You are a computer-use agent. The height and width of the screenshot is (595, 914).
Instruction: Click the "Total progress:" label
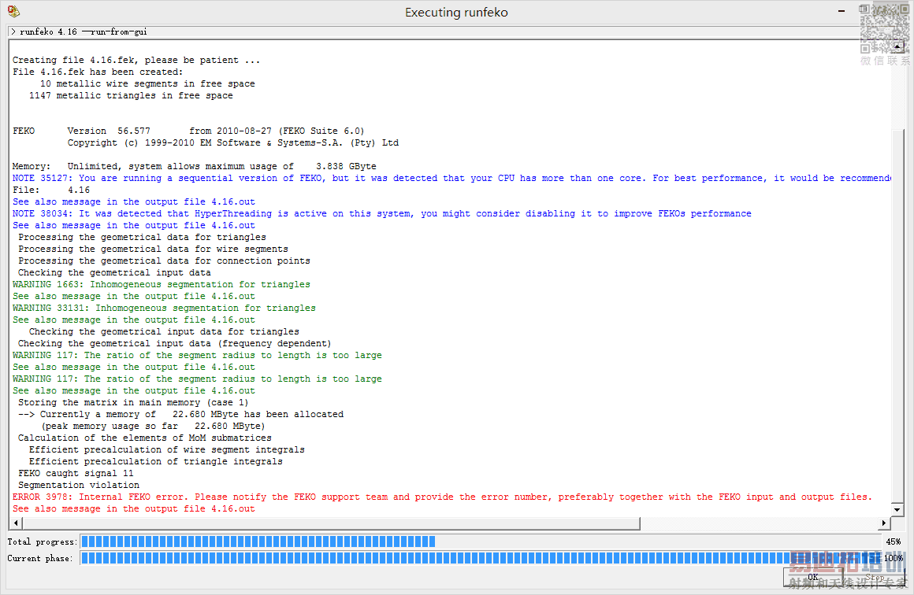(42, 541)
